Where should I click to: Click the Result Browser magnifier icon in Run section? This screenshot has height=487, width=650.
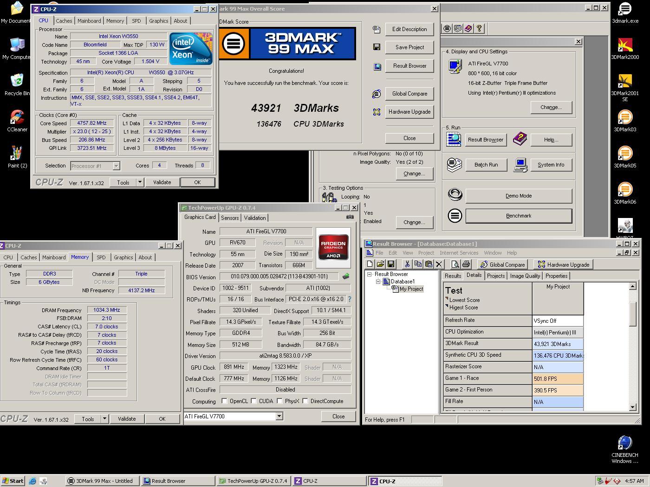(454, 139)
